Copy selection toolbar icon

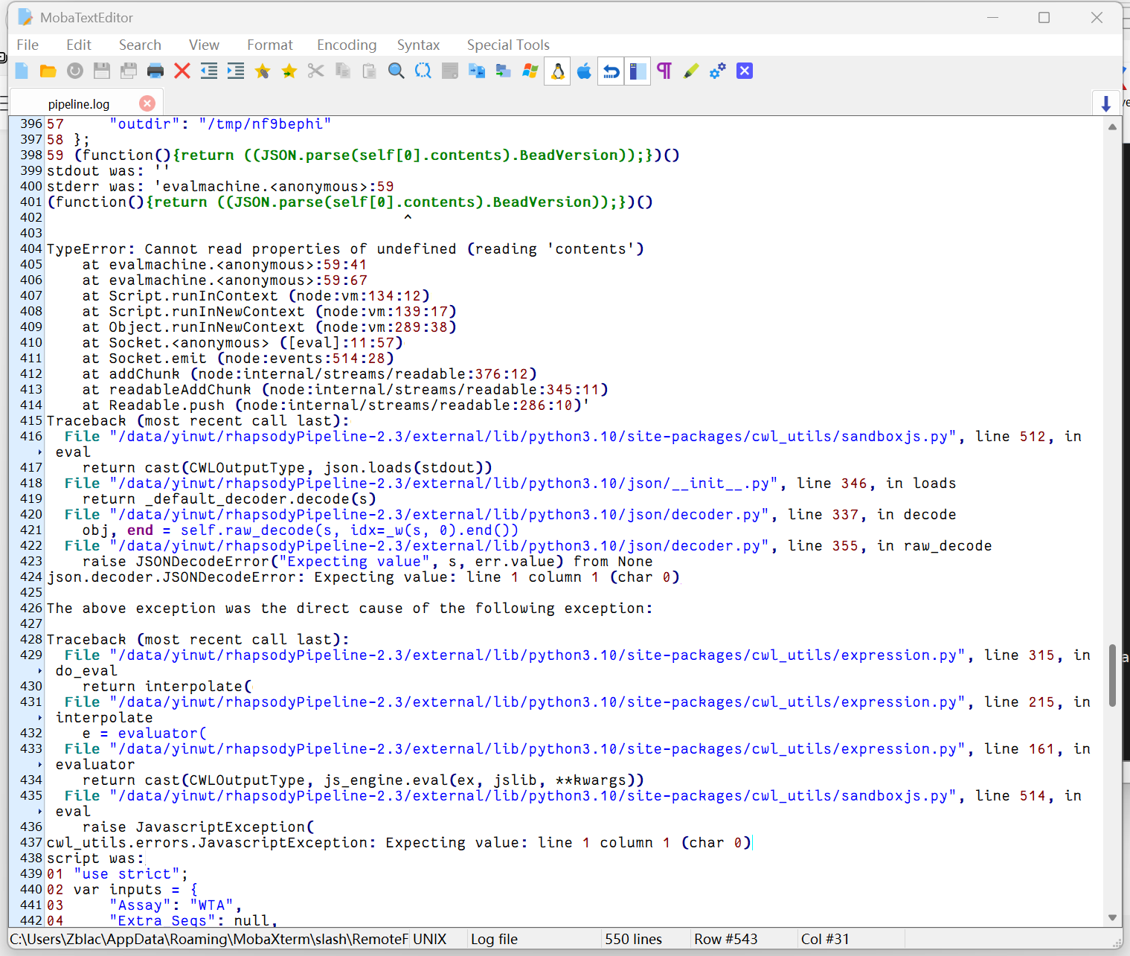click(343, 71)
